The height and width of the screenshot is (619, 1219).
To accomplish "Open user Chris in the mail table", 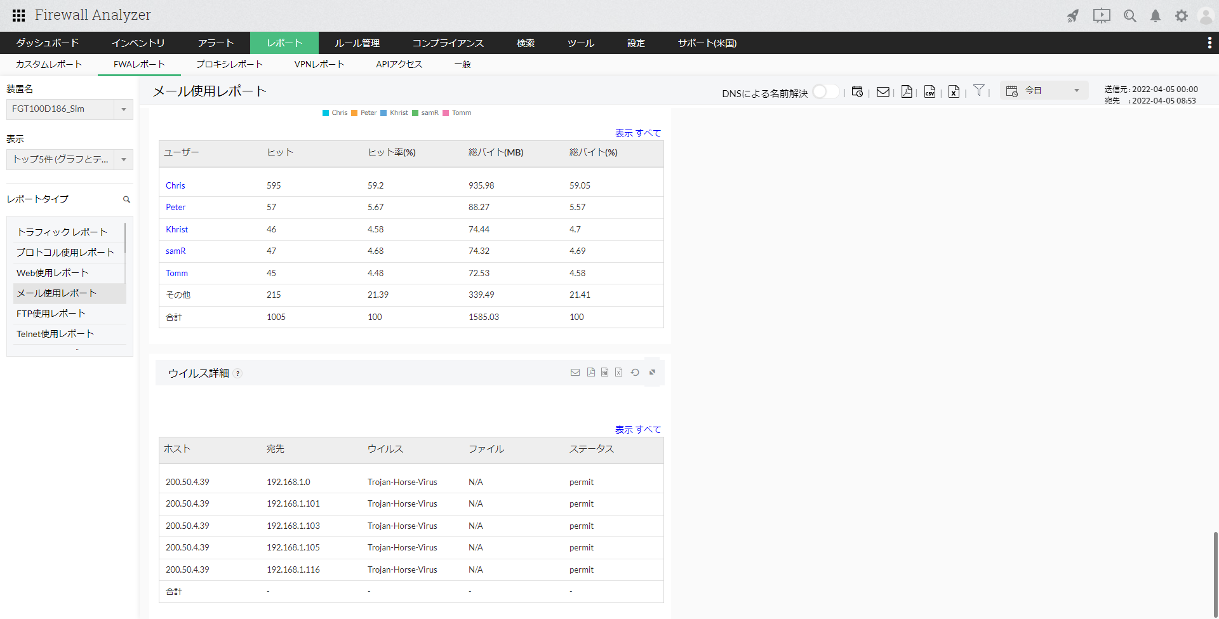I will coord(175,185).
